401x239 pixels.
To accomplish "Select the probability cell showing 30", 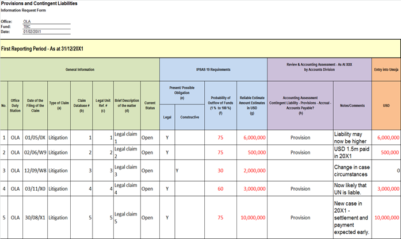I will (x=220, y=171).
